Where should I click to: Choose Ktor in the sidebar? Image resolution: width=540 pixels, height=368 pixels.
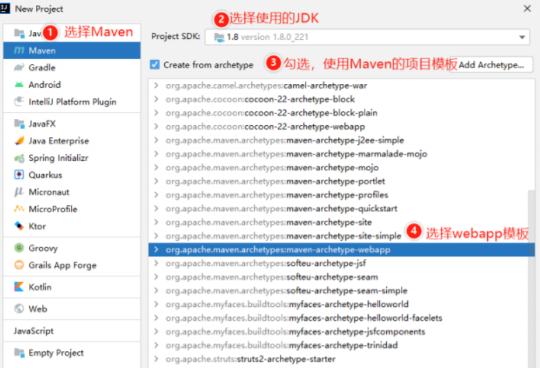[x=72, y=226]
